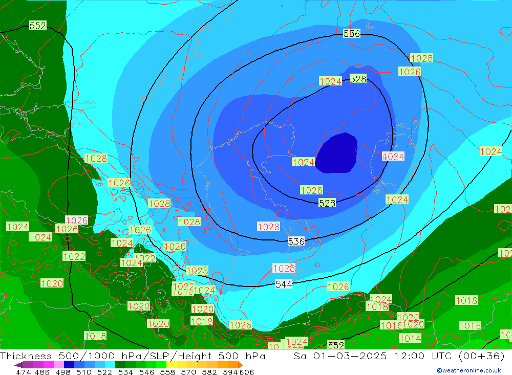This screenshot has height=375, width=512.
Task: Click the 474 legend value
Action: 24,372
